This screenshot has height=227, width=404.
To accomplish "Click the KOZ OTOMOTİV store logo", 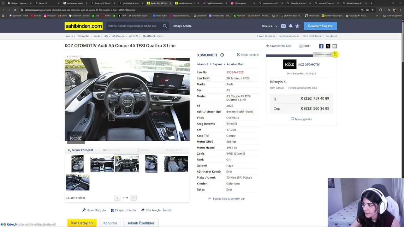I will [x=289, y=64].
